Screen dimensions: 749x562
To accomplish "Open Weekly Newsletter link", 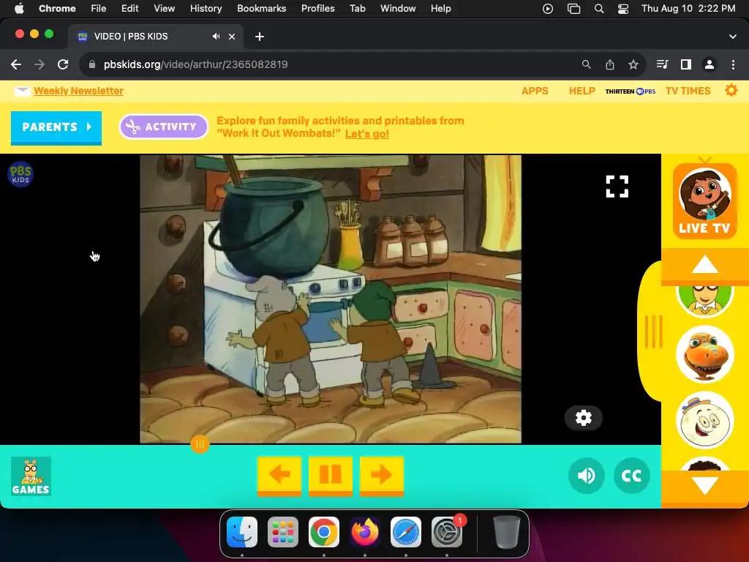I will (78, 91).
